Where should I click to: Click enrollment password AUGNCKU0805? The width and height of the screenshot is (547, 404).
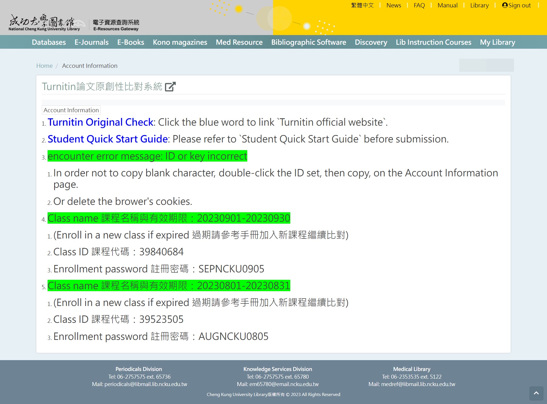coord(161,336)
